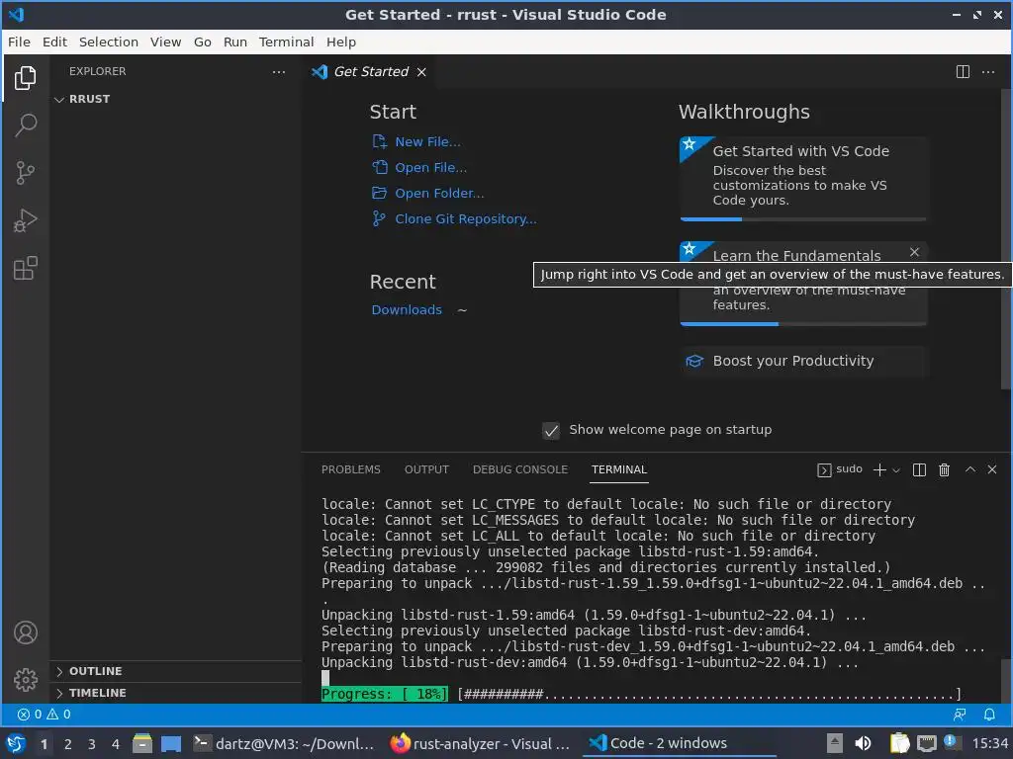Click the New File link
Viewport: 1013px width, 759px height.
tap(427, 142)
